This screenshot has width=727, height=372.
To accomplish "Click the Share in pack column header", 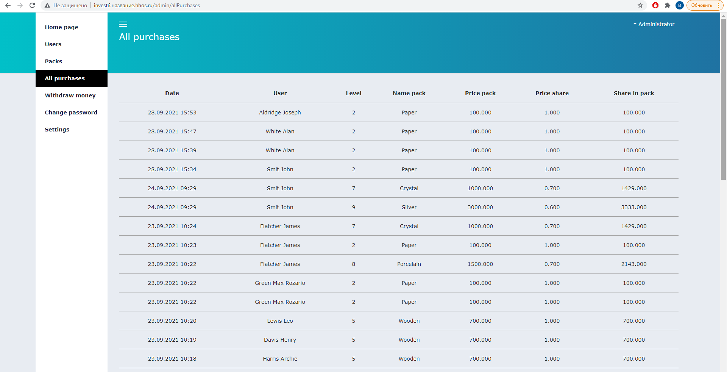I will 634,93.
